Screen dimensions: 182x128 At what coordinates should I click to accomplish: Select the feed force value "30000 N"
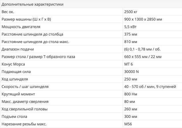(131, 72)
